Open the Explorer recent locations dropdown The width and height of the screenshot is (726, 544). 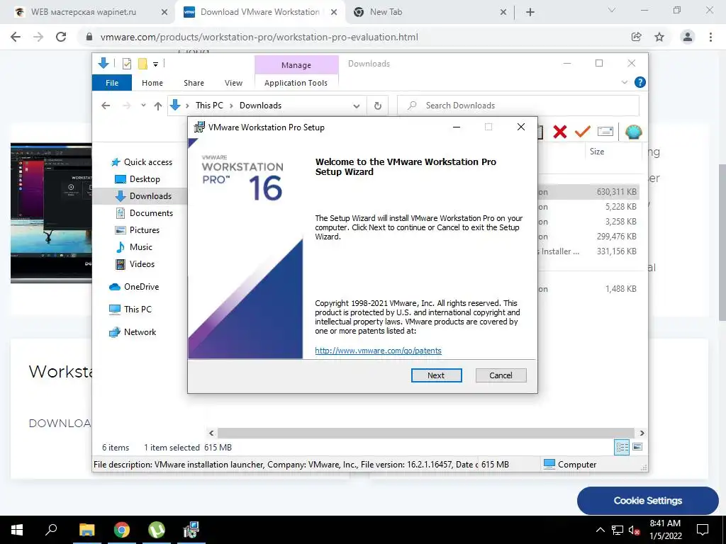143,106
